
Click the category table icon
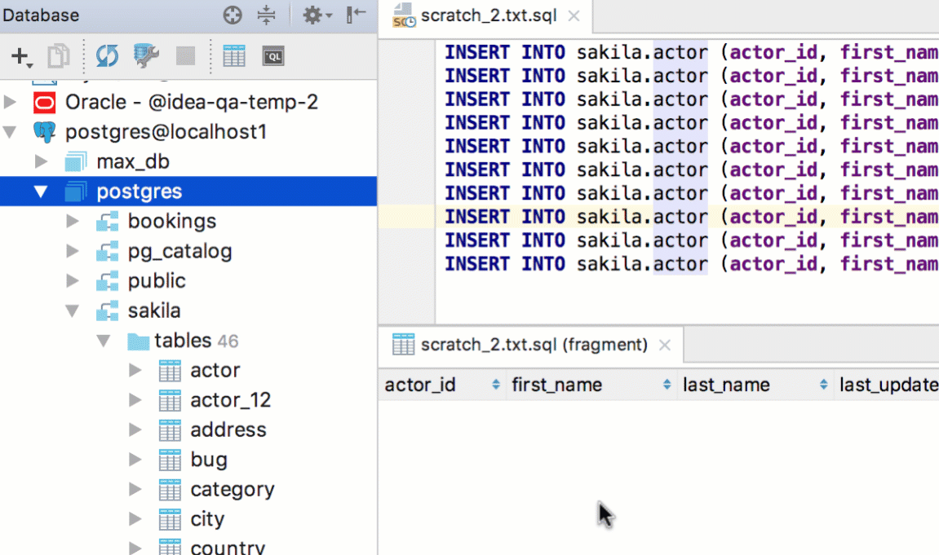[170, 490]
